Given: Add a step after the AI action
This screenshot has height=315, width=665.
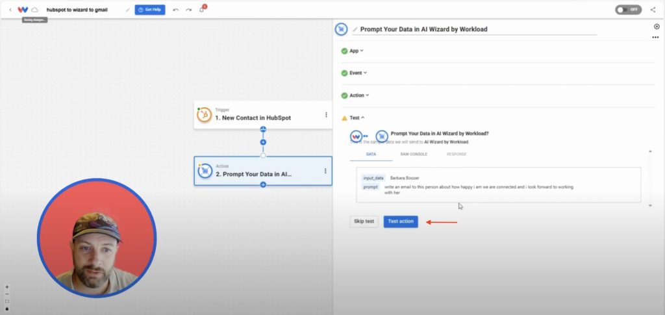Looking at the screenshot, I should (x=263, y=184).
